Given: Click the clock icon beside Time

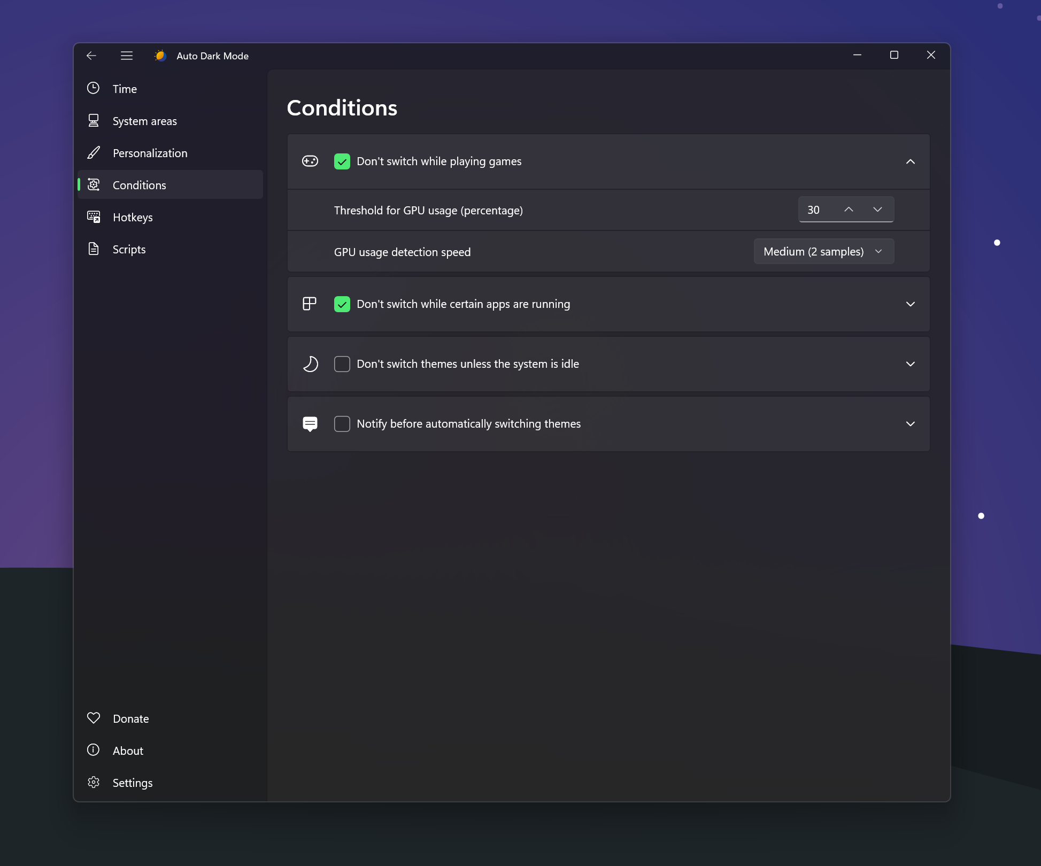Looking at the screenshot, I should pyautogui.click(x=94, y=88).
